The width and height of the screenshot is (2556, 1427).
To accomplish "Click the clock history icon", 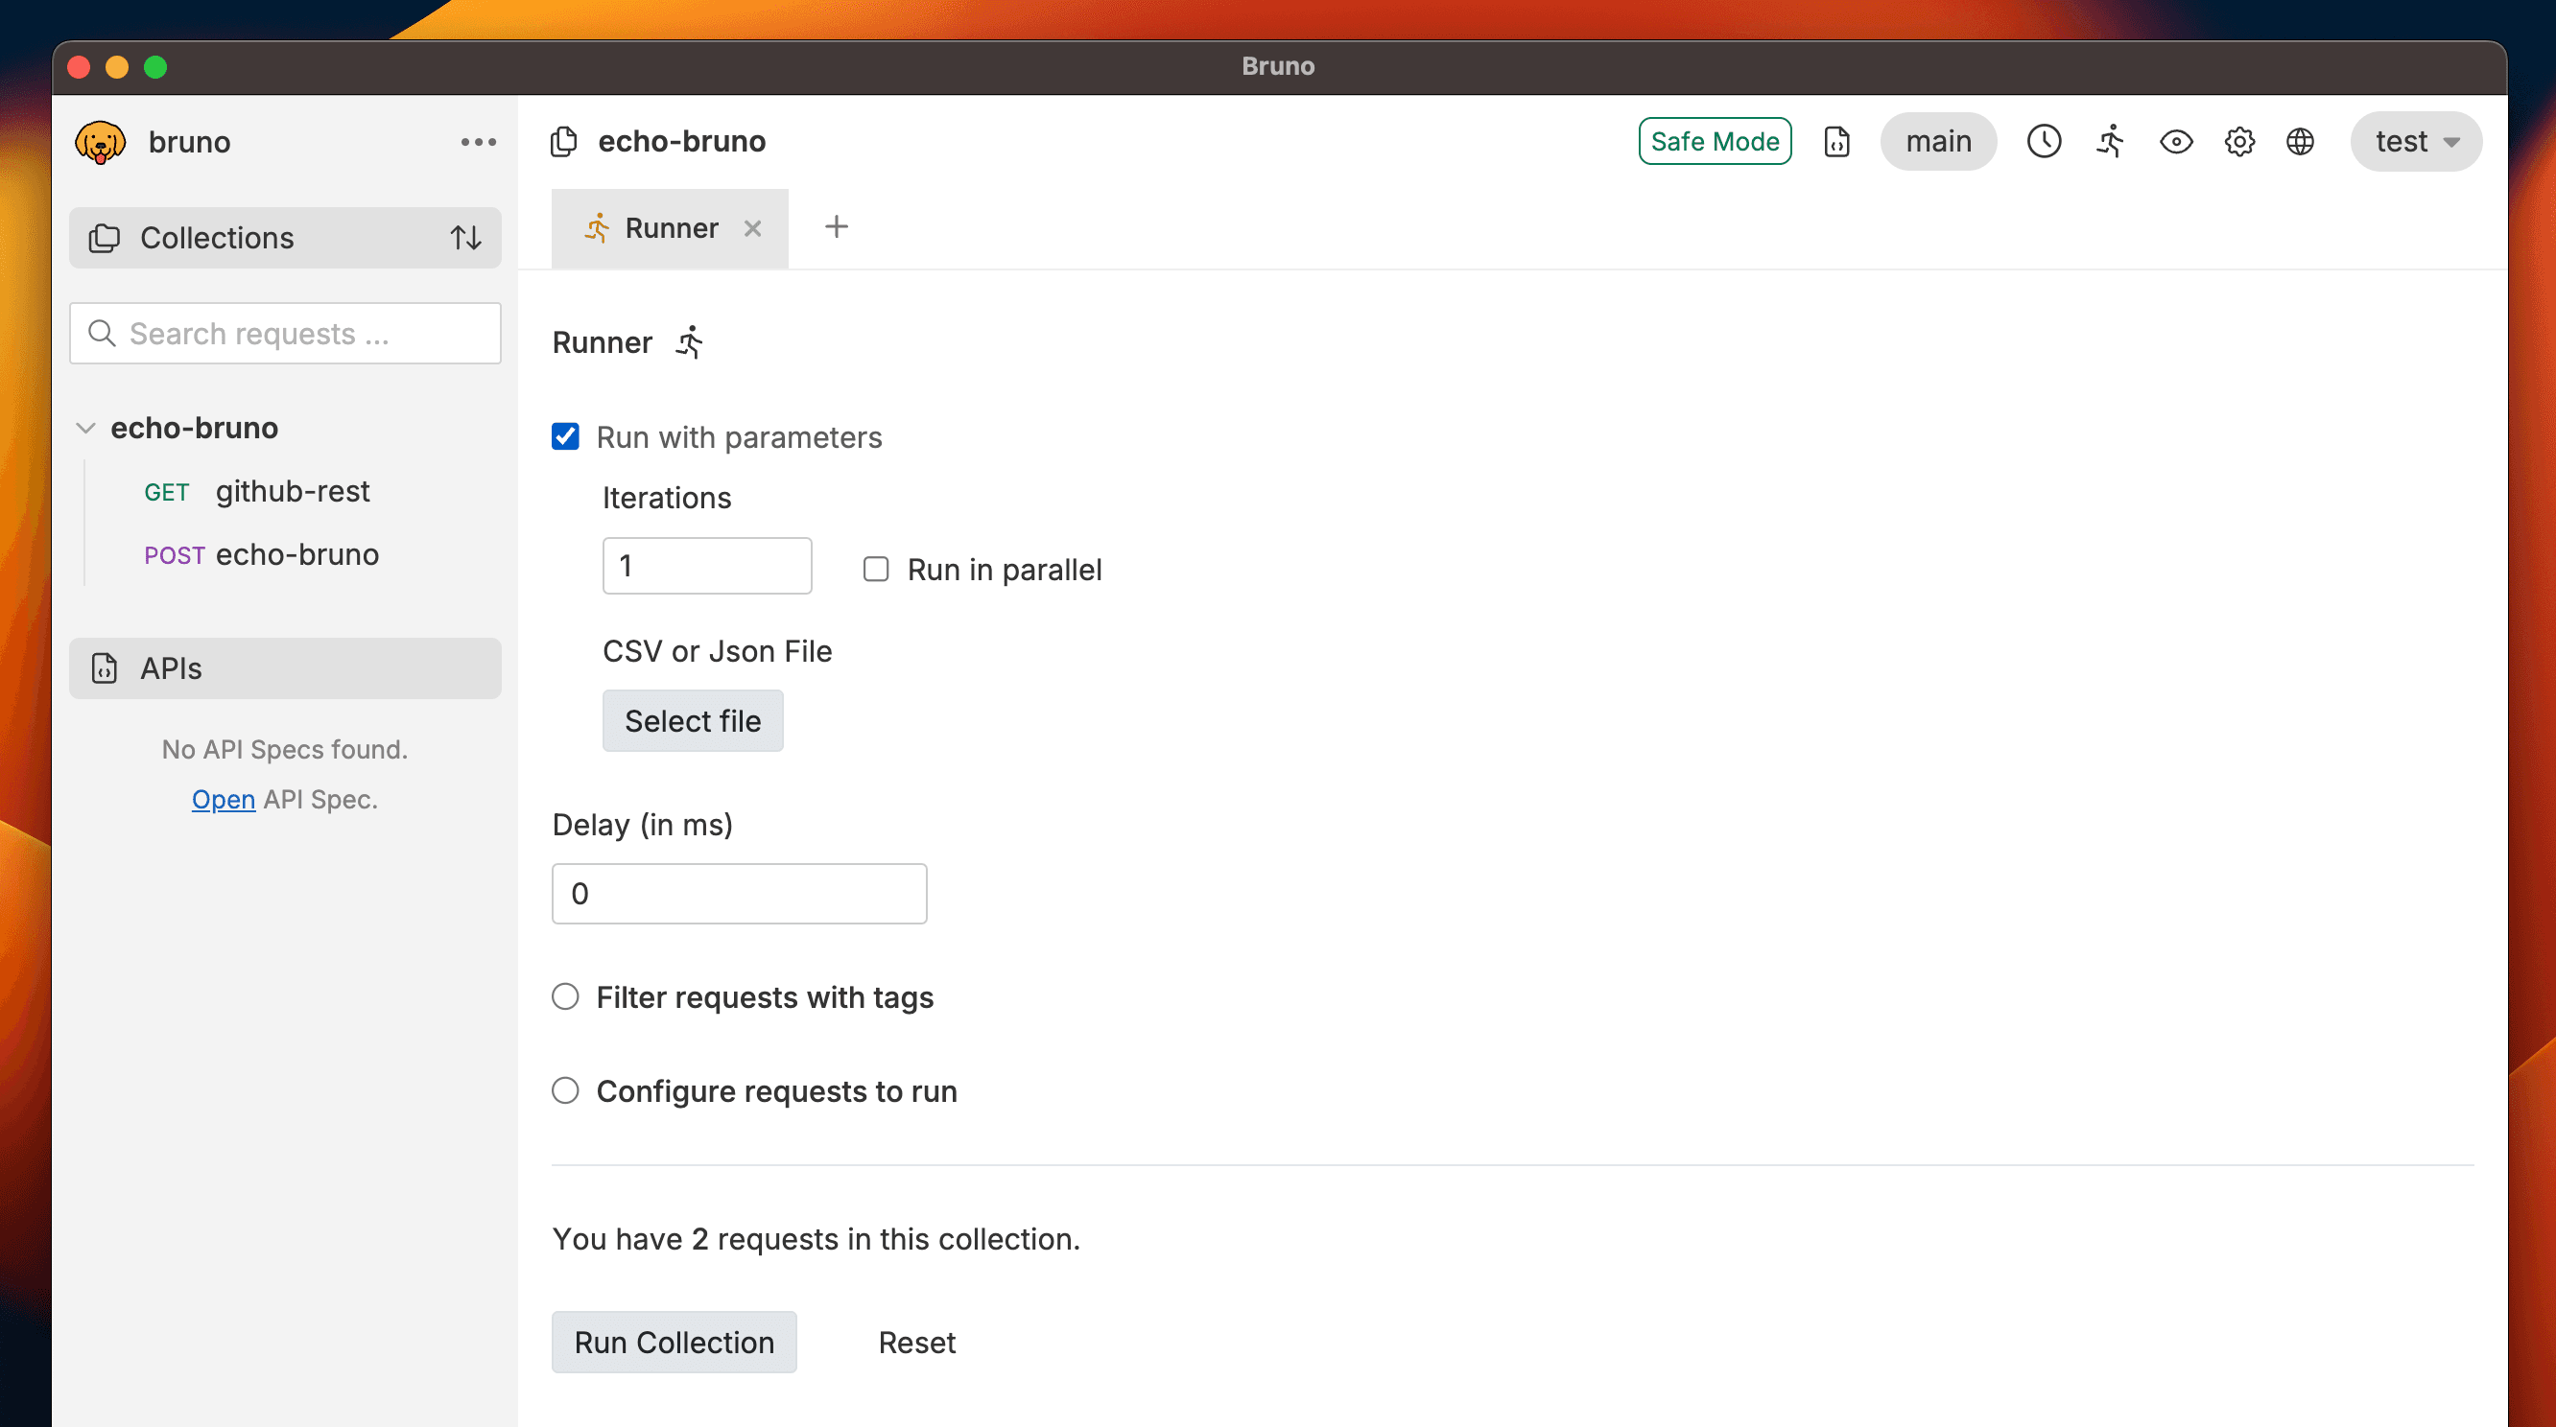I will [x=2043, y=142].
